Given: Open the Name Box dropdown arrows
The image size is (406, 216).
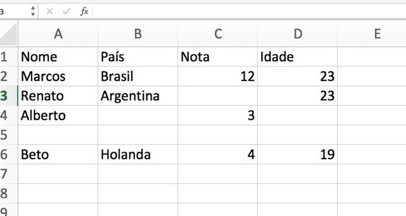Looking at the screenshot, I should (x=33, y=12).
